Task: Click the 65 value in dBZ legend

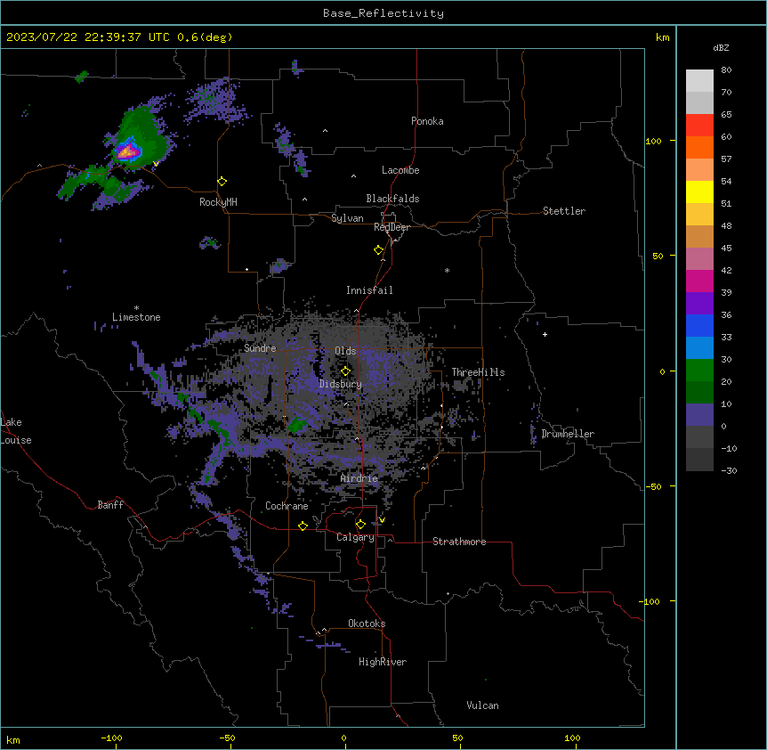Action: (x=726, y=115)
